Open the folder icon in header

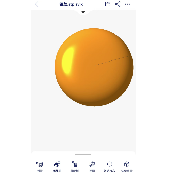(x=108, y=4)
